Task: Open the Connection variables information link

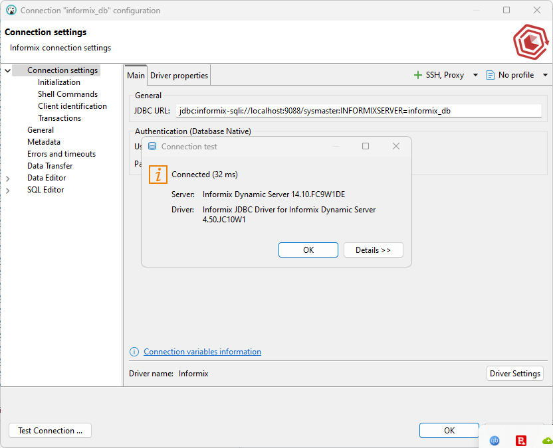Action: (x=202, y=352)
